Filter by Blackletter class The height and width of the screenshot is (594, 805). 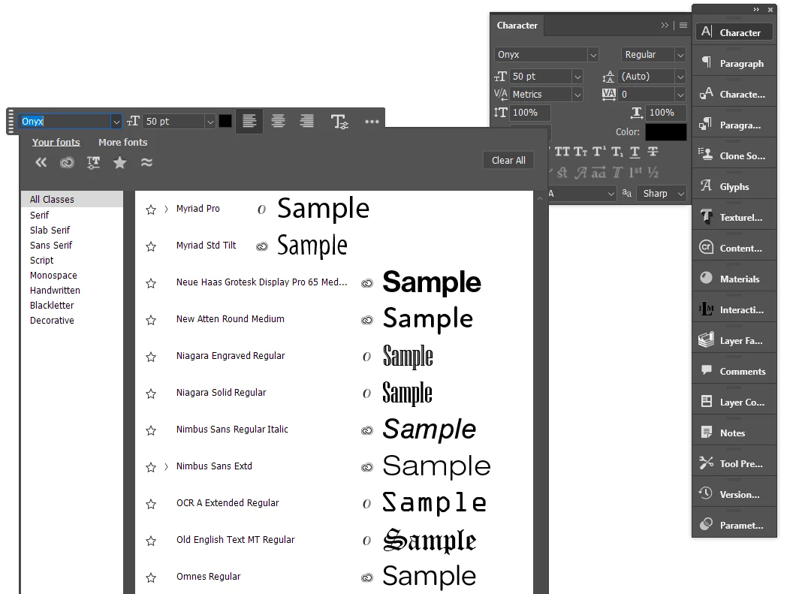[52, 305]
